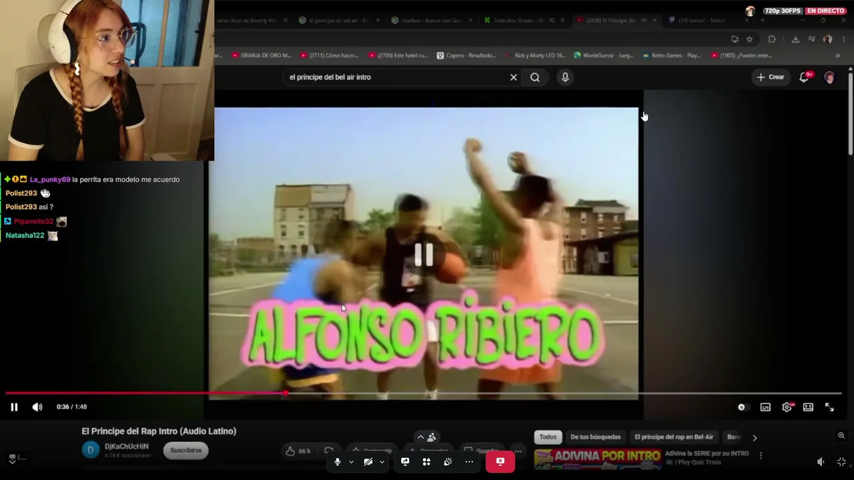The image size is (854, 480).
Task: Like the video with thumbs up
Action: point(298,451)
